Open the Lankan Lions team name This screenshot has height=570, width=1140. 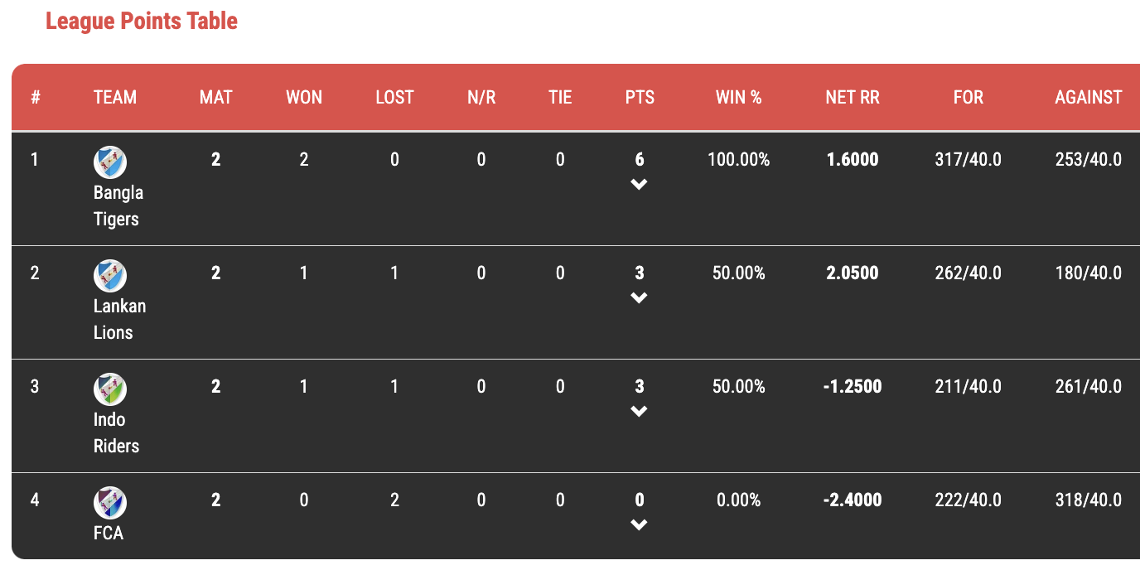(x=119, y=319)
